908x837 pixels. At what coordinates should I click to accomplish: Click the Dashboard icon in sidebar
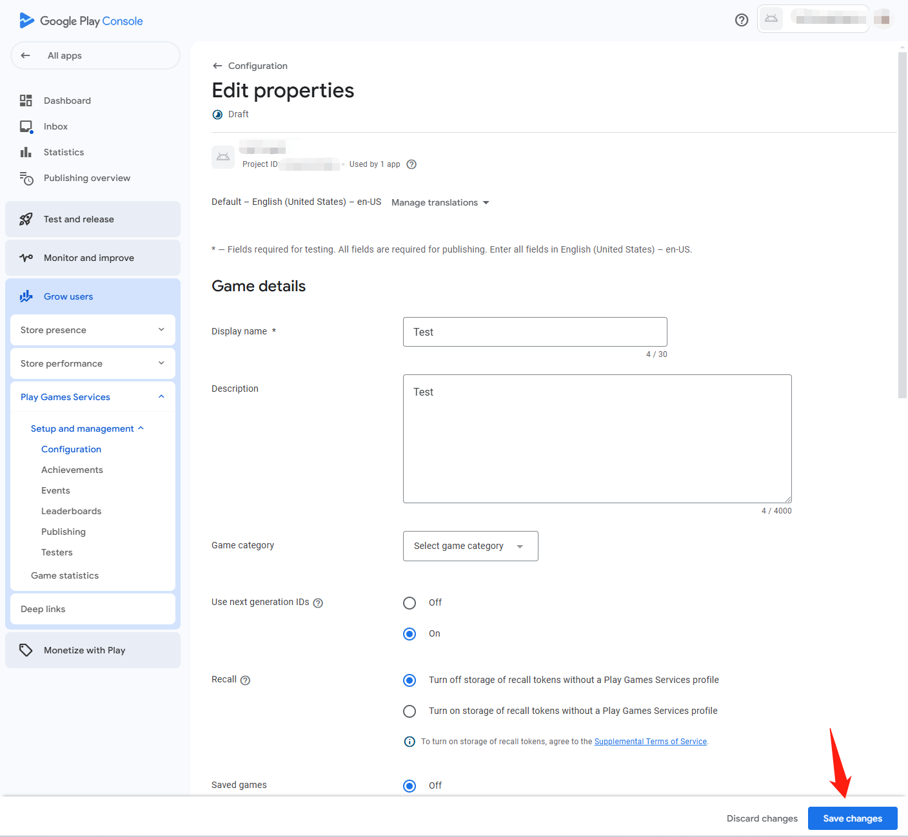(26, 101)
